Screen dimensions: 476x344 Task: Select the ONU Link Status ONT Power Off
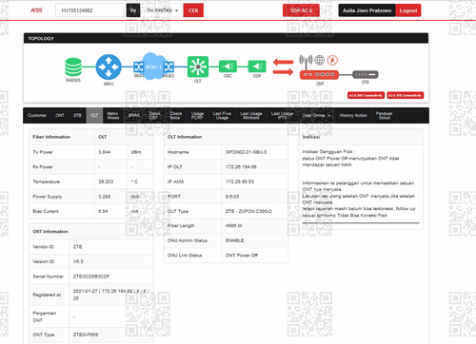[x=242, y=256]
